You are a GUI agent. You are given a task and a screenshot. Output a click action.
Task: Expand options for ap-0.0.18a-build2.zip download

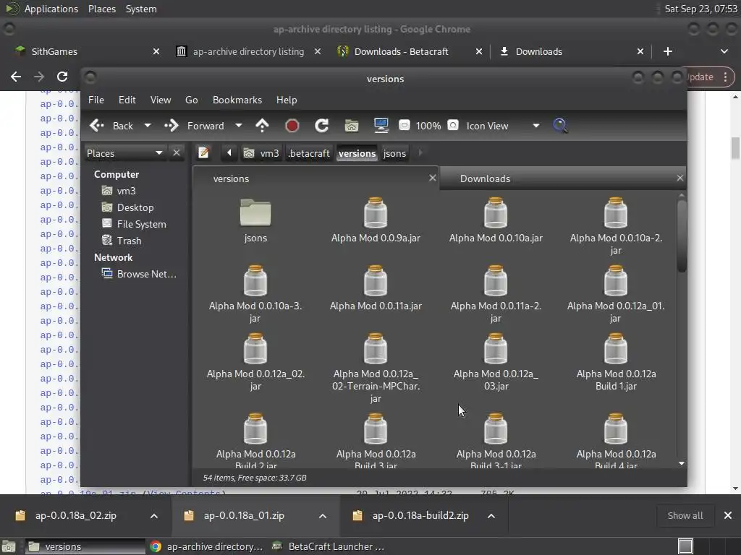(491, 516)
